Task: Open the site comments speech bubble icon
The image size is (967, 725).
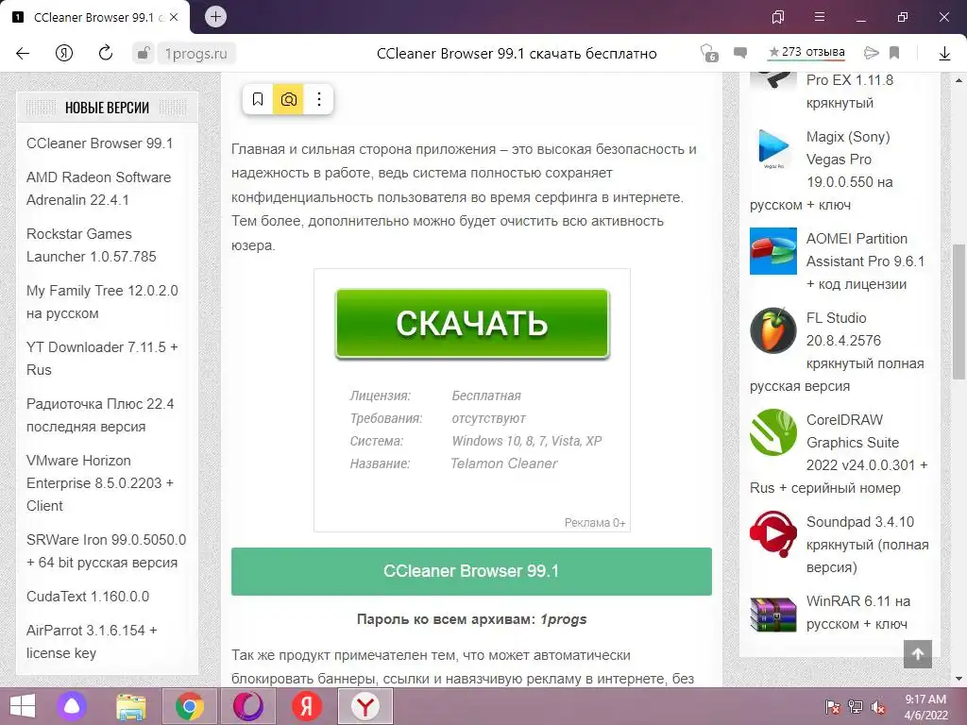Action: coord(740,53)
